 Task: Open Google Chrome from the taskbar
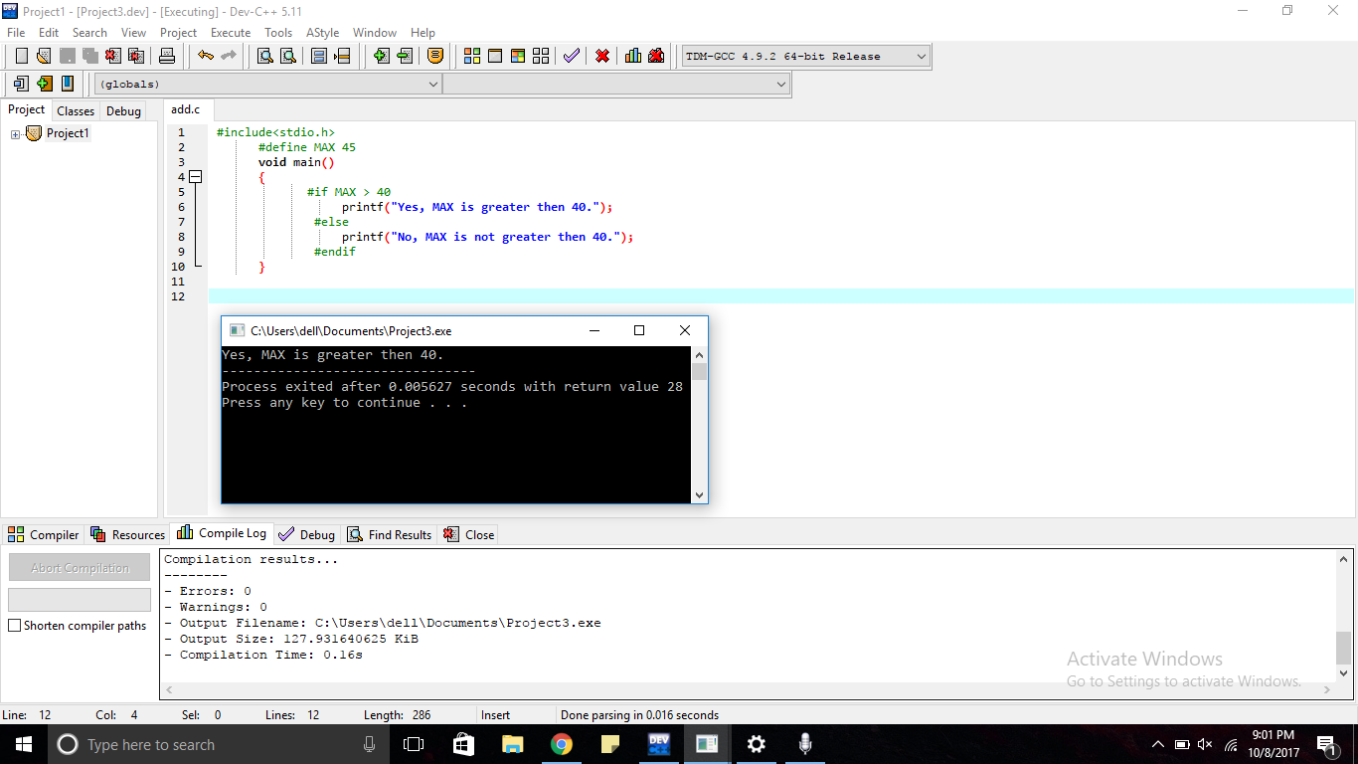click(x=562, y=744)
